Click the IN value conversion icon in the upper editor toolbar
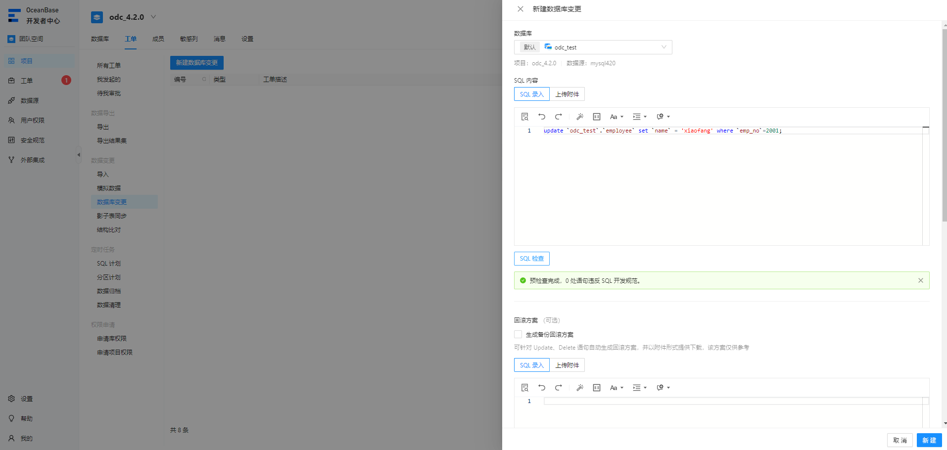Screen dimensions: 947x450 coord(597,117)
